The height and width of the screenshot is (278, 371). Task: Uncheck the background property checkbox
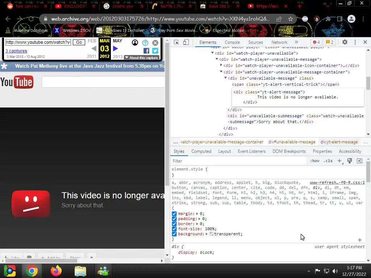coord(174,234)
